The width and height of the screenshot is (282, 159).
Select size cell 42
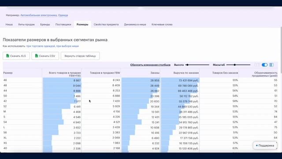5,101
